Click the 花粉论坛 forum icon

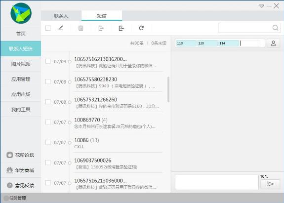click(x=9, y=155)
